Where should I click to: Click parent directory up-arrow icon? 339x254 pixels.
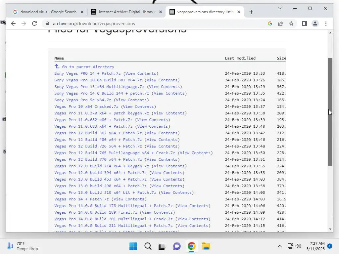pyautogui.click(x=57, y=66)
